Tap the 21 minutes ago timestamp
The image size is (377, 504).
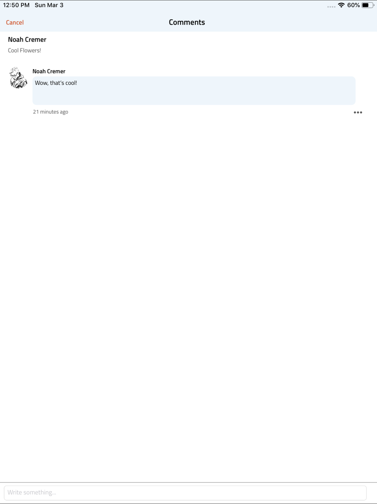click(x=51, y=112)
